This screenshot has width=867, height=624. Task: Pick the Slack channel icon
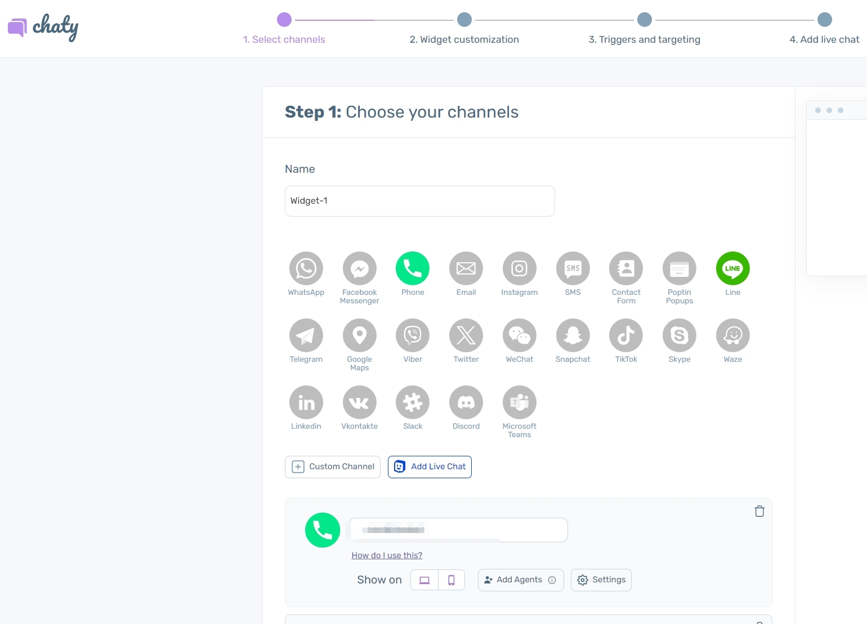(x=413, y=402)
